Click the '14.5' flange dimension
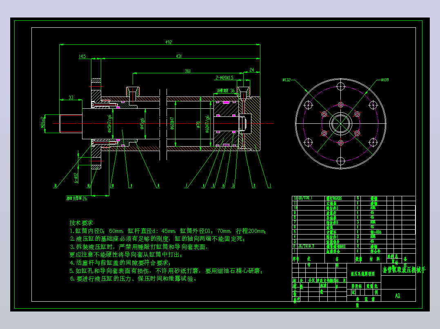The image size is (440, 329). [x=82, y=57]
